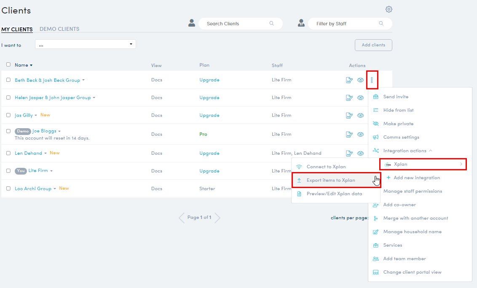Click edit document icon for Helen Jasper
477x288 pixels.
pos(349,98)
